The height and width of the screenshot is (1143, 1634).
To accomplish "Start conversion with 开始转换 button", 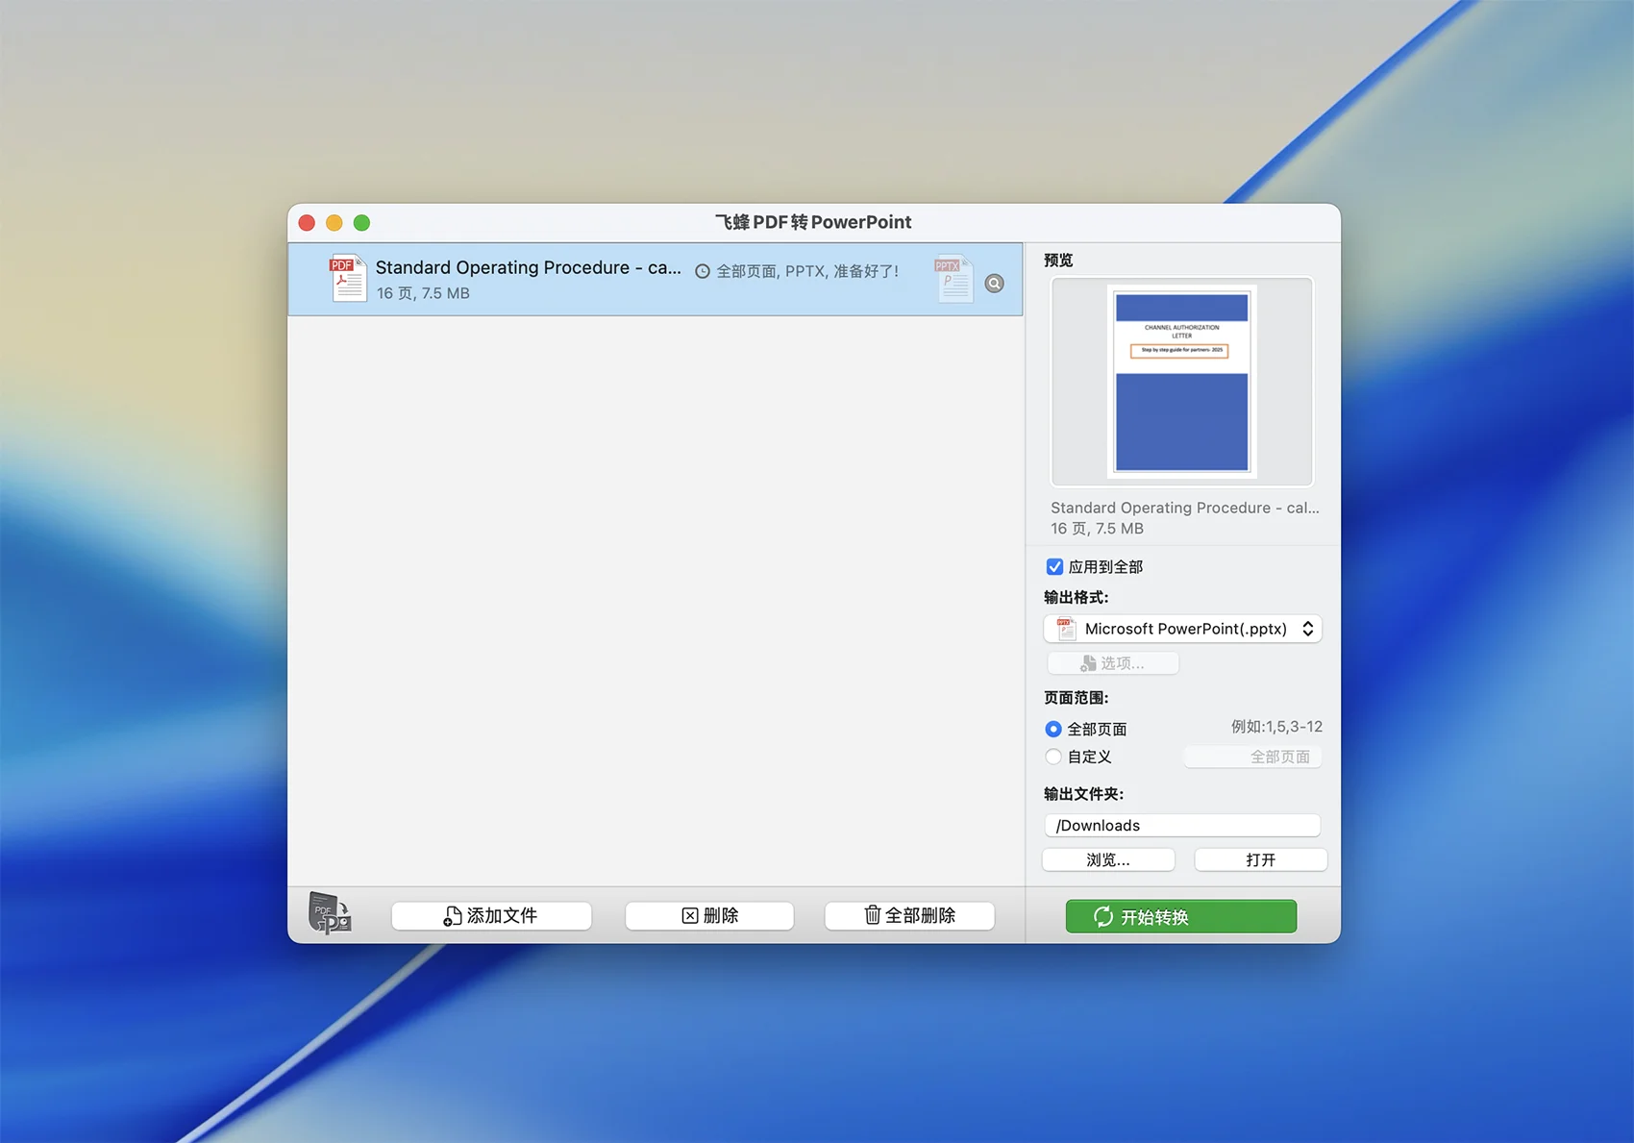I will 1180,917.
